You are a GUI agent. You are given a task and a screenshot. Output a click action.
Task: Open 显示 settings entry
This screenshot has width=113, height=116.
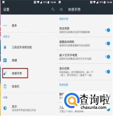pos(29,108)
